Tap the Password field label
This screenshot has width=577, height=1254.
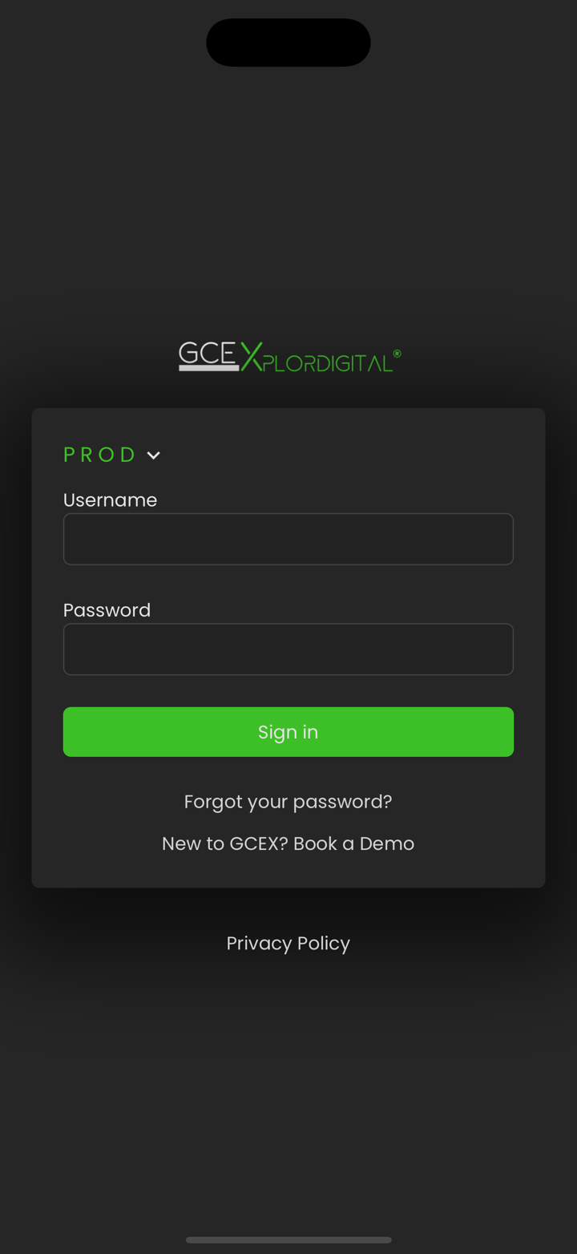coord(107,610)
